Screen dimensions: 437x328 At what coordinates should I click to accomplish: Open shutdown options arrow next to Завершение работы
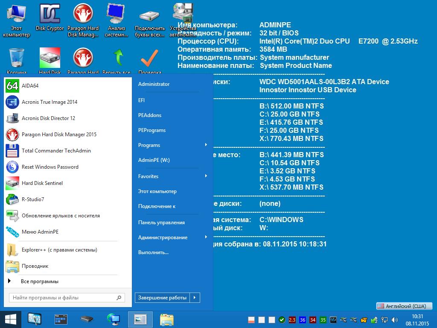point(195,298)
